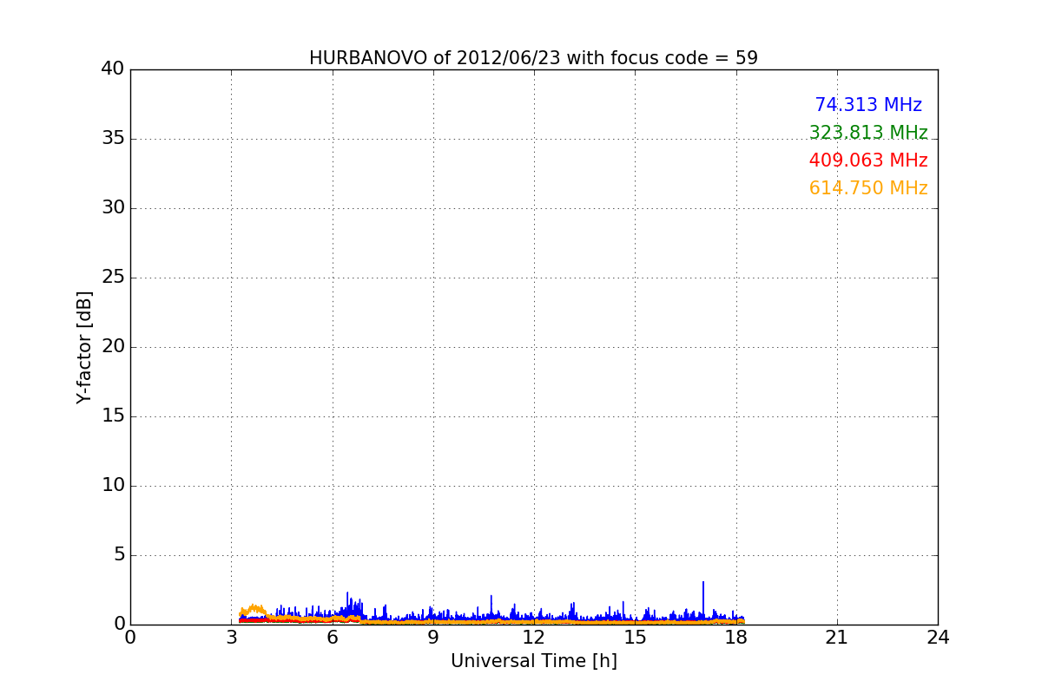
Task: Click x-axis tick label 9
Action: click(433, 638)
